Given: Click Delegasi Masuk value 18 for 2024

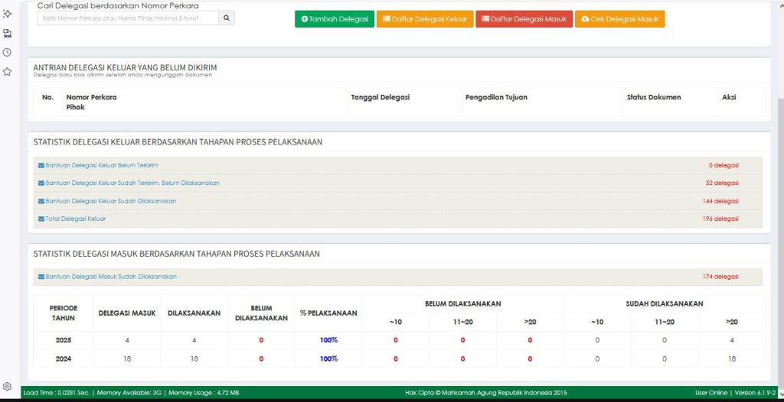Looking at the screenshot, I should (127, 358).
